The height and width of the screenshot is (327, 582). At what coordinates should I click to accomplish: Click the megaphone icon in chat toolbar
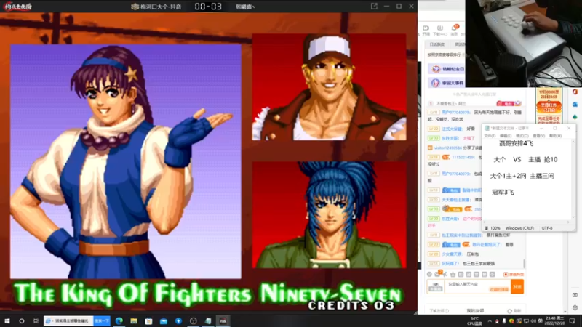[x=445, y=275]
